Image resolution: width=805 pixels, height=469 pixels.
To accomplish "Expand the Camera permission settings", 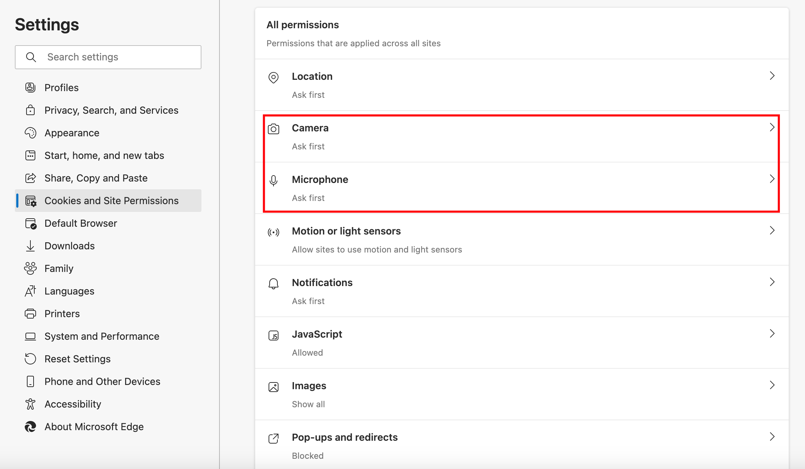I will pyautogui.click(x=772, y=127).
